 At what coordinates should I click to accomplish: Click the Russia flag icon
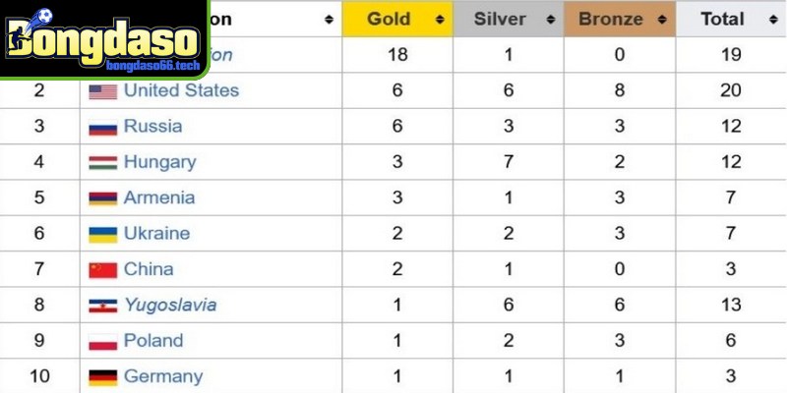[102, 127]
